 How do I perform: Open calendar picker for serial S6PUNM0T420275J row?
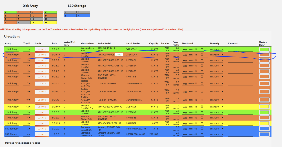[x=202, y=128]
